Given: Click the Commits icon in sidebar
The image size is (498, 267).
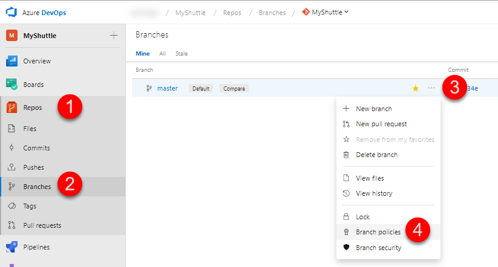Looking at the screenshot, I should [11, 148].
